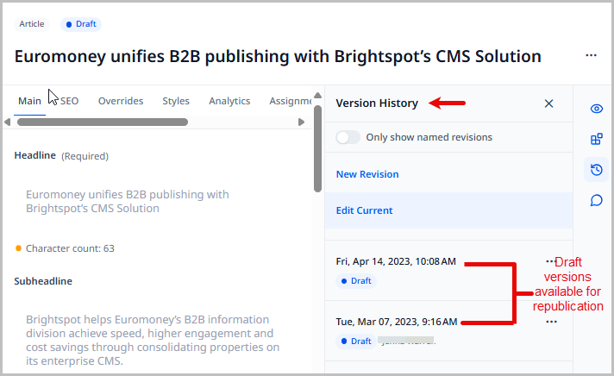Click right arrow of tab scrollbar
This screenshot has height=376, width=614.
(x=301, y=122)
